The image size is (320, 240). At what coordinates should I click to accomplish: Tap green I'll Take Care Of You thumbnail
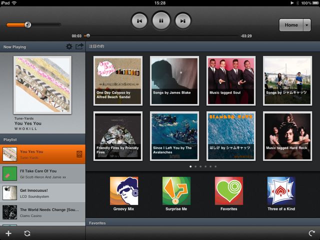9,173
